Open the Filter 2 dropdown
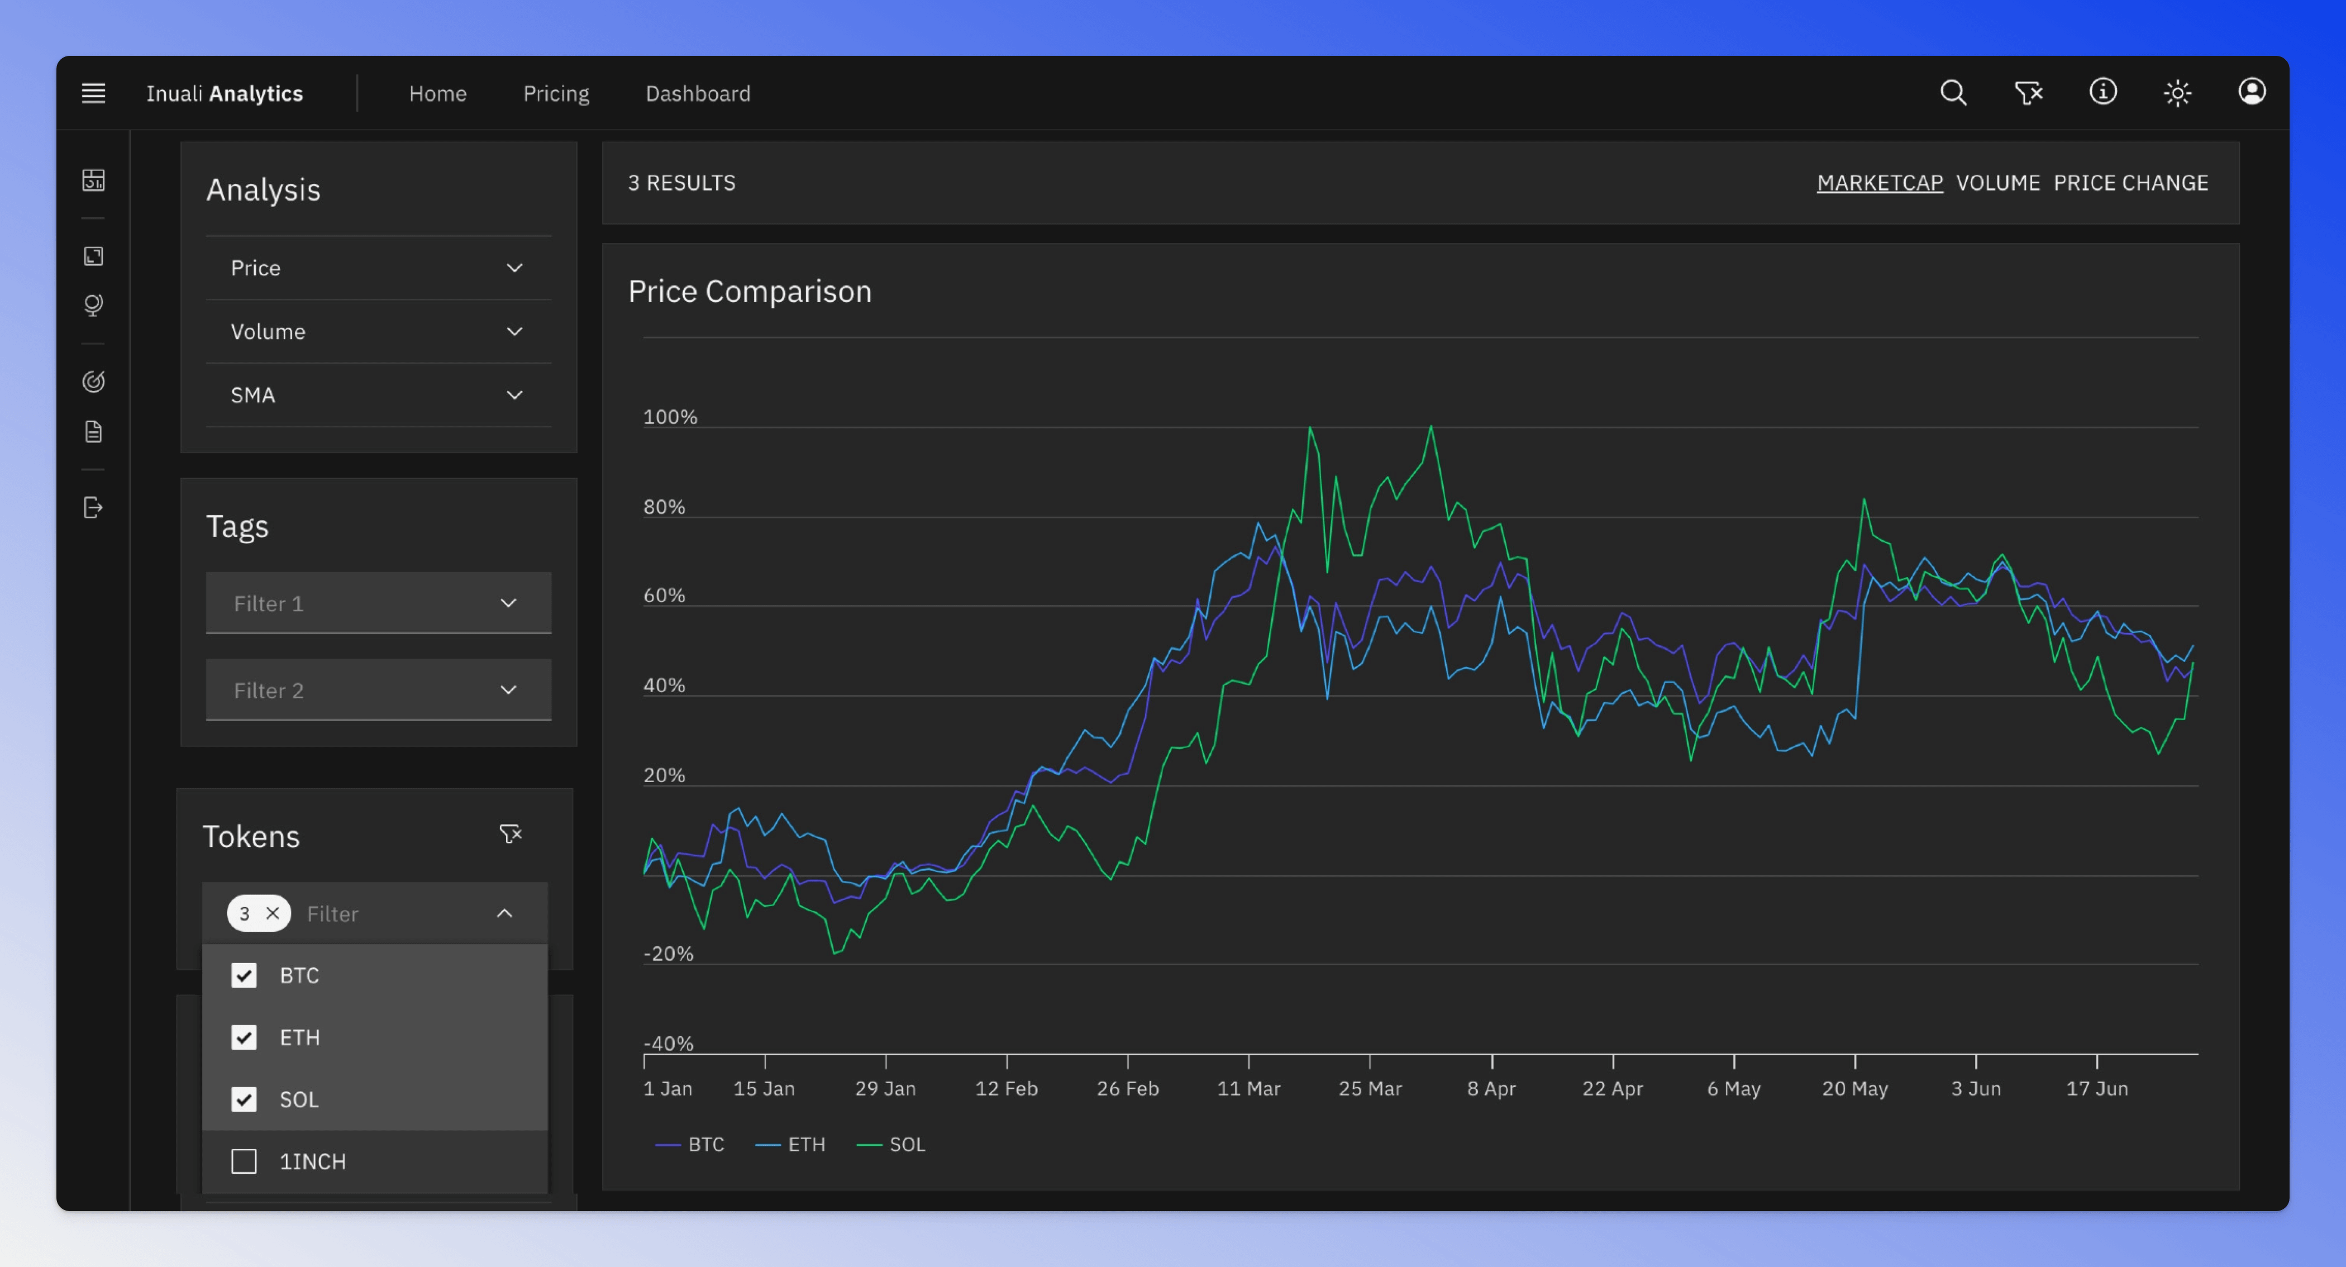Screen dimensions: 2346x1267 coord(378,690)
